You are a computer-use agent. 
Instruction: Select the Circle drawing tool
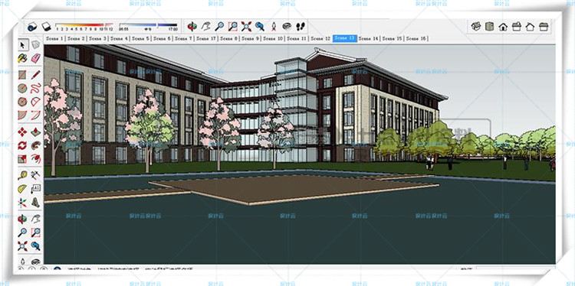pyautogui.click(x=22, y=88)
